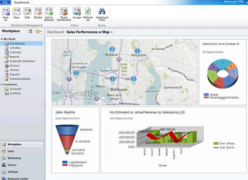
Task: Open Queues in the navigation
Action: pos(15,66)
